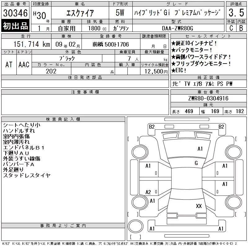Click the inspector note シートへたり小

pos(22,125)
